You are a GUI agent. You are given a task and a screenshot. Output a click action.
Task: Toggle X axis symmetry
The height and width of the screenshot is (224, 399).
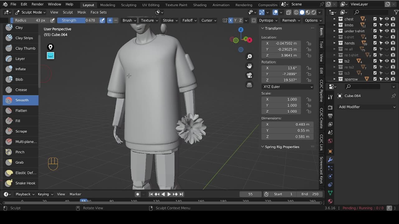click(231, 20)
